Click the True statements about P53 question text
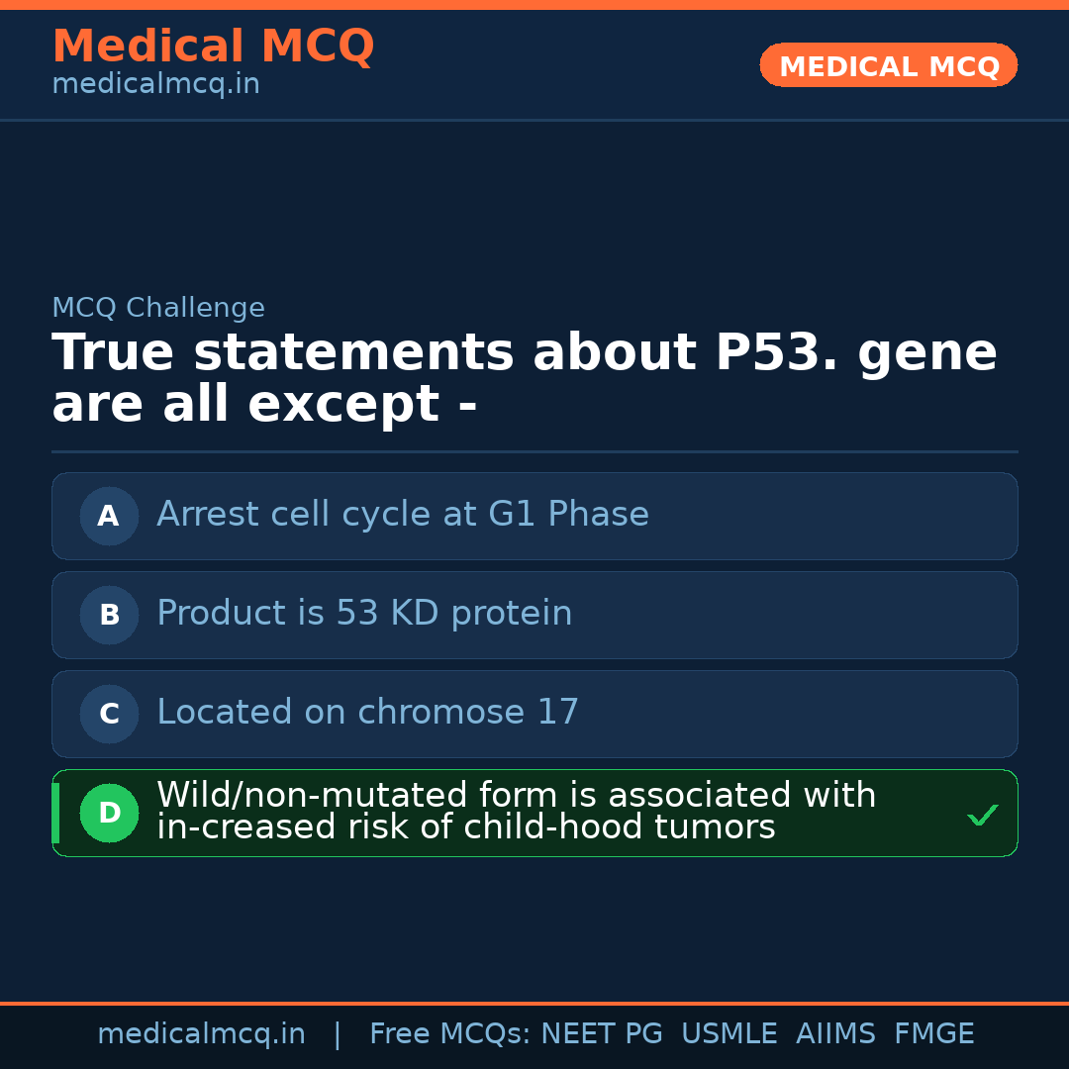 (524, 378)
